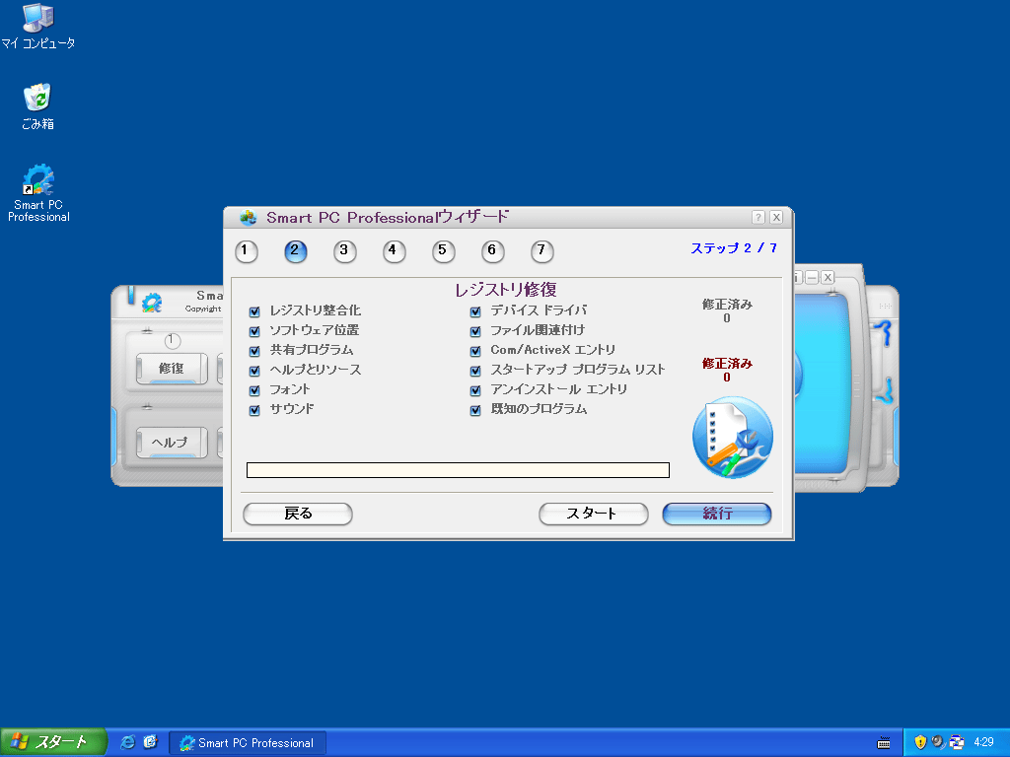Close main window behind wizard

pos(828,277)
